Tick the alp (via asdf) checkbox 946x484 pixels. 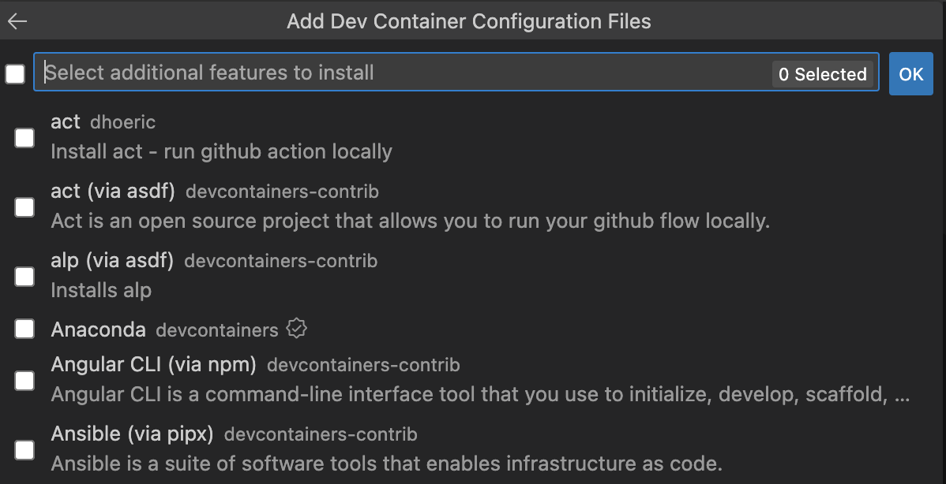pyautogui.click(x=24, y=277)
